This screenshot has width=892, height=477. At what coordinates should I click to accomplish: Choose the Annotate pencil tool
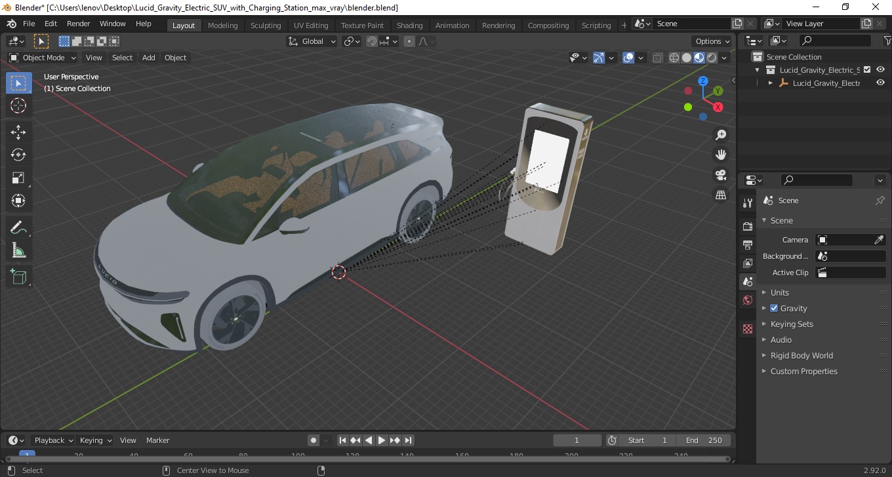(x=18, y=227)
